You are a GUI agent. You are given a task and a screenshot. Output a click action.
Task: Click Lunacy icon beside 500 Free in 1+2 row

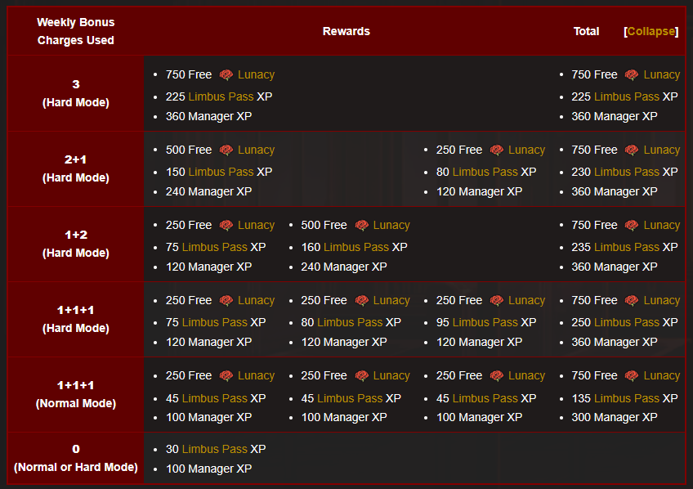coord(361,225)
